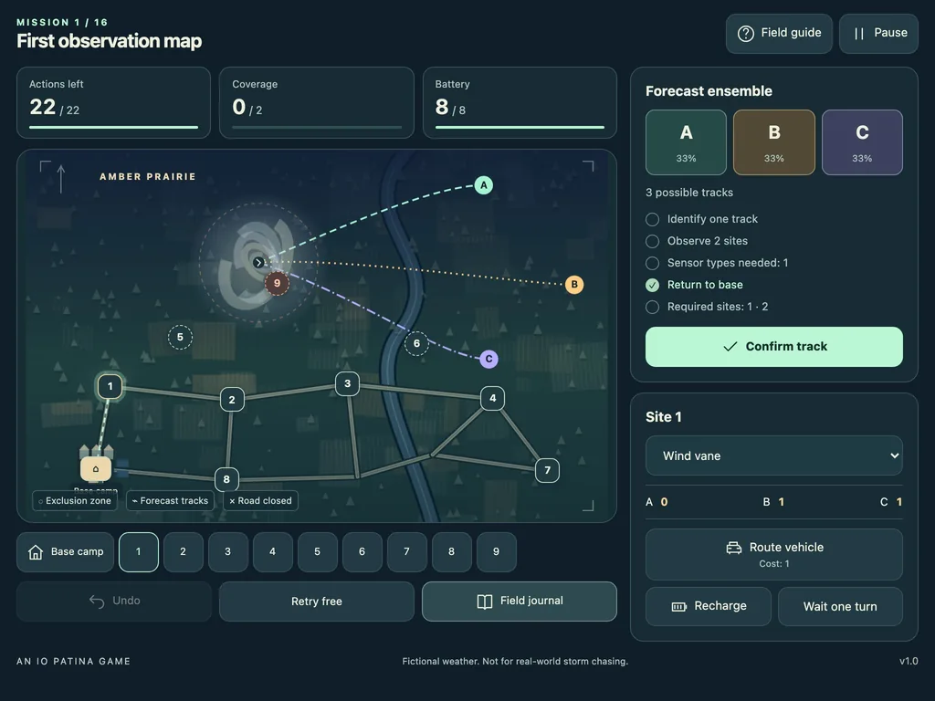Select forecast track C card

[x=862, y=142]
